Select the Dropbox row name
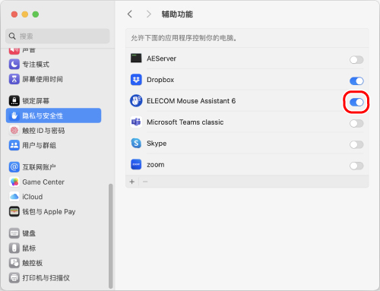 [160, 80]
